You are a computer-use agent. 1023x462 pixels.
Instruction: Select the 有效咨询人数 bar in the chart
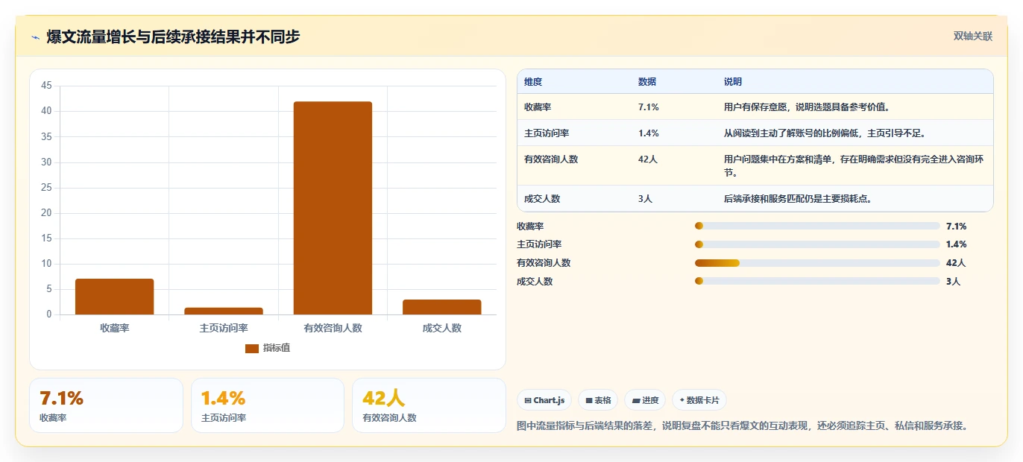[x=333, y=208]
